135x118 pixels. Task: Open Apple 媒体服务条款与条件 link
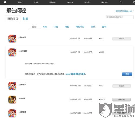coord(76,74)
